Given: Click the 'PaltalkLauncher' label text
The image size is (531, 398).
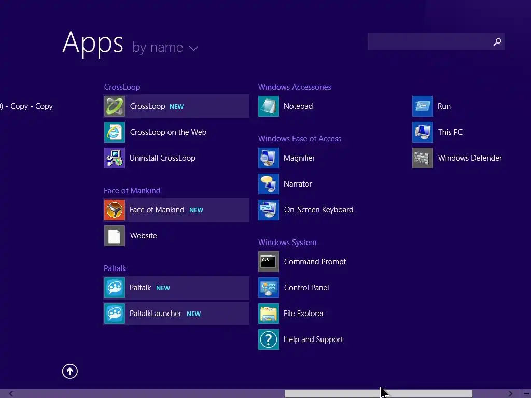Looking at the screenshot, I should 156,314.
